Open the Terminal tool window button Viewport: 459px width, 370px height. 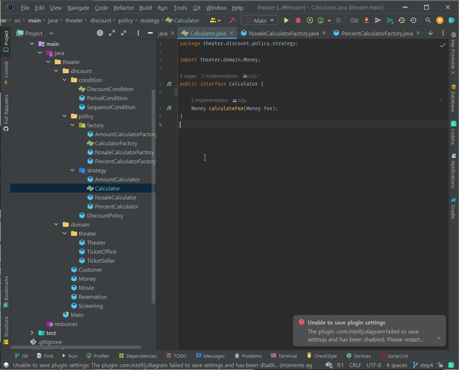pos(284,356)
